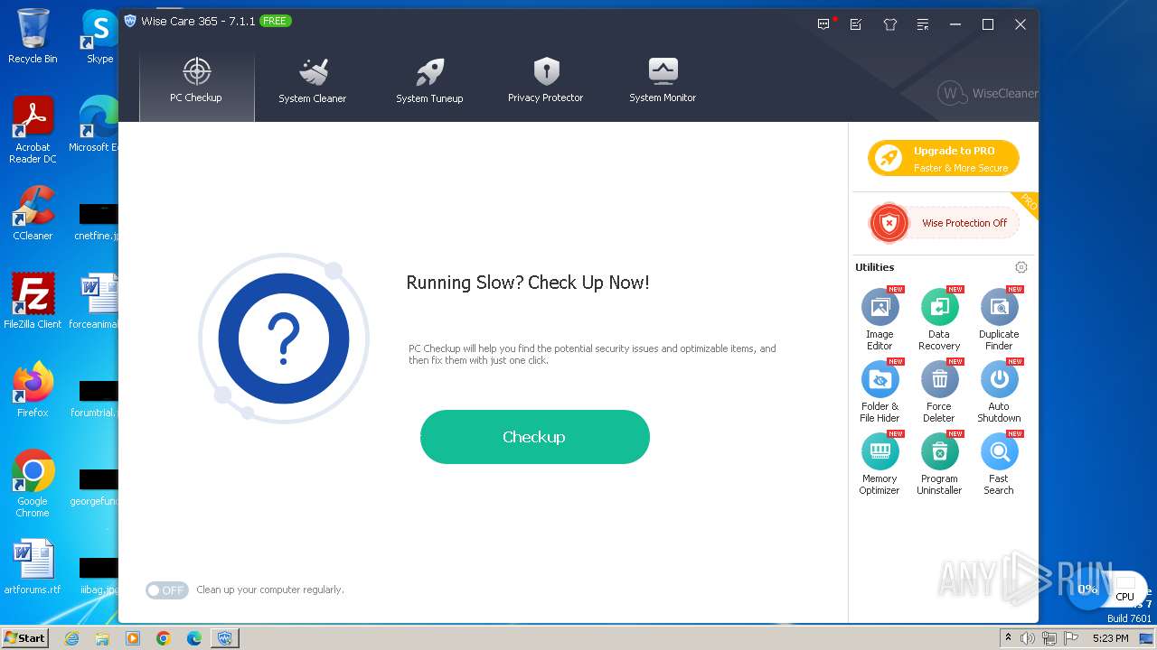Launch the Data Recovery utility
1157x650 pixels.
[939, 319]
